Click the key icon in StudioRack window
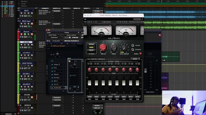The width and height of the screenshot is (206, 115). pos(48,41)
